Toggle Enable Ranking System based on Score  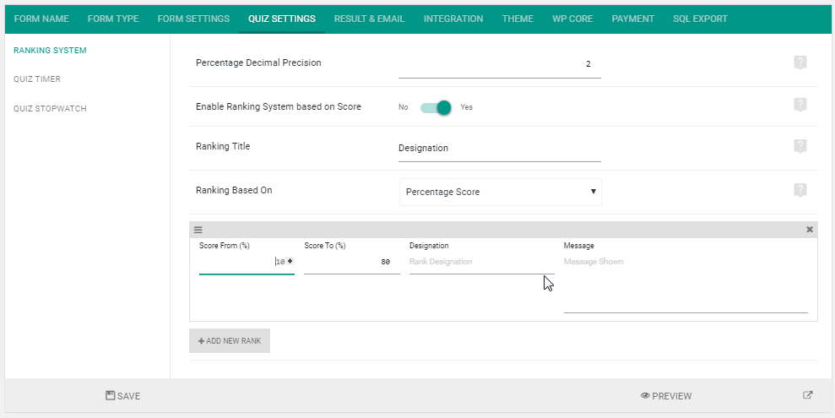coord(436,107)
